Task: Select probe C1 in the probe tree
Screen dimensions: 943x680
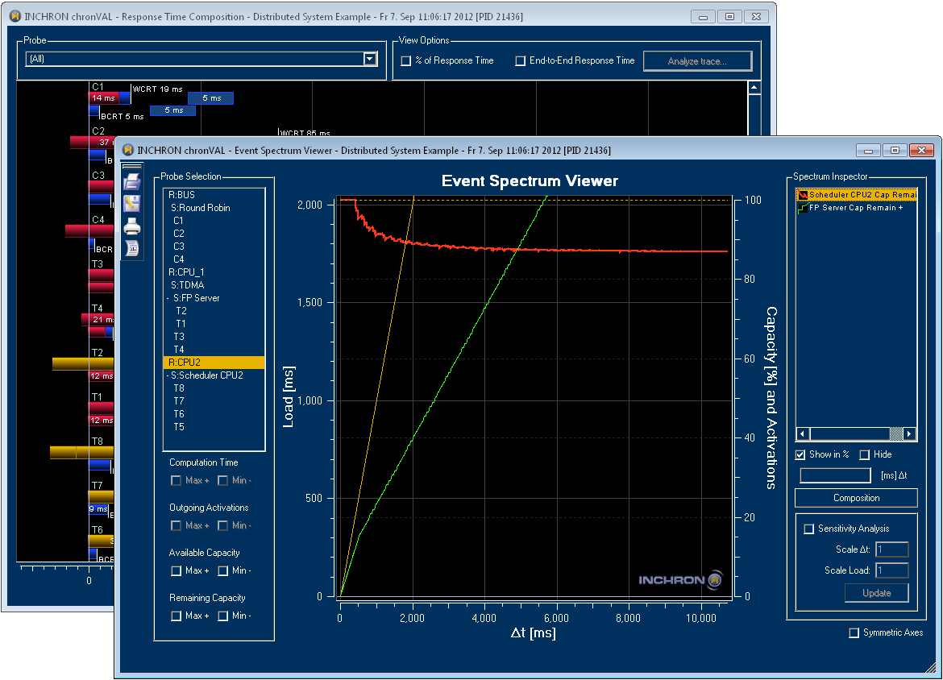Action: pyautogui.click(x=179, y=221)
